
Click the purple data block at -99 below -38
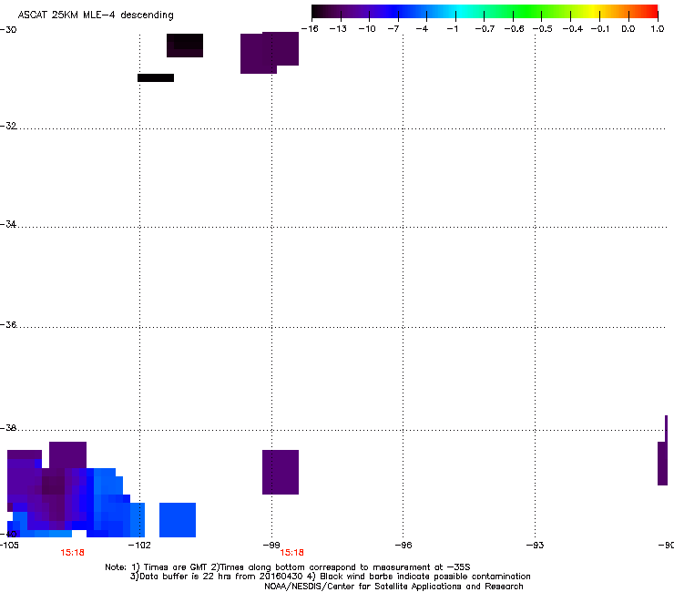pos(281,472)
